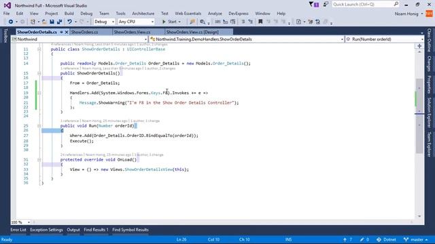Open the master branch dropdown in status bar
The width and height of the screenshot is (435, 244).
click(x=415, y=239)
